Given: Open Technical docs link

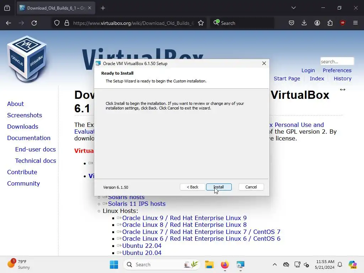Looking at the screenshot, I should coord(36,161).
